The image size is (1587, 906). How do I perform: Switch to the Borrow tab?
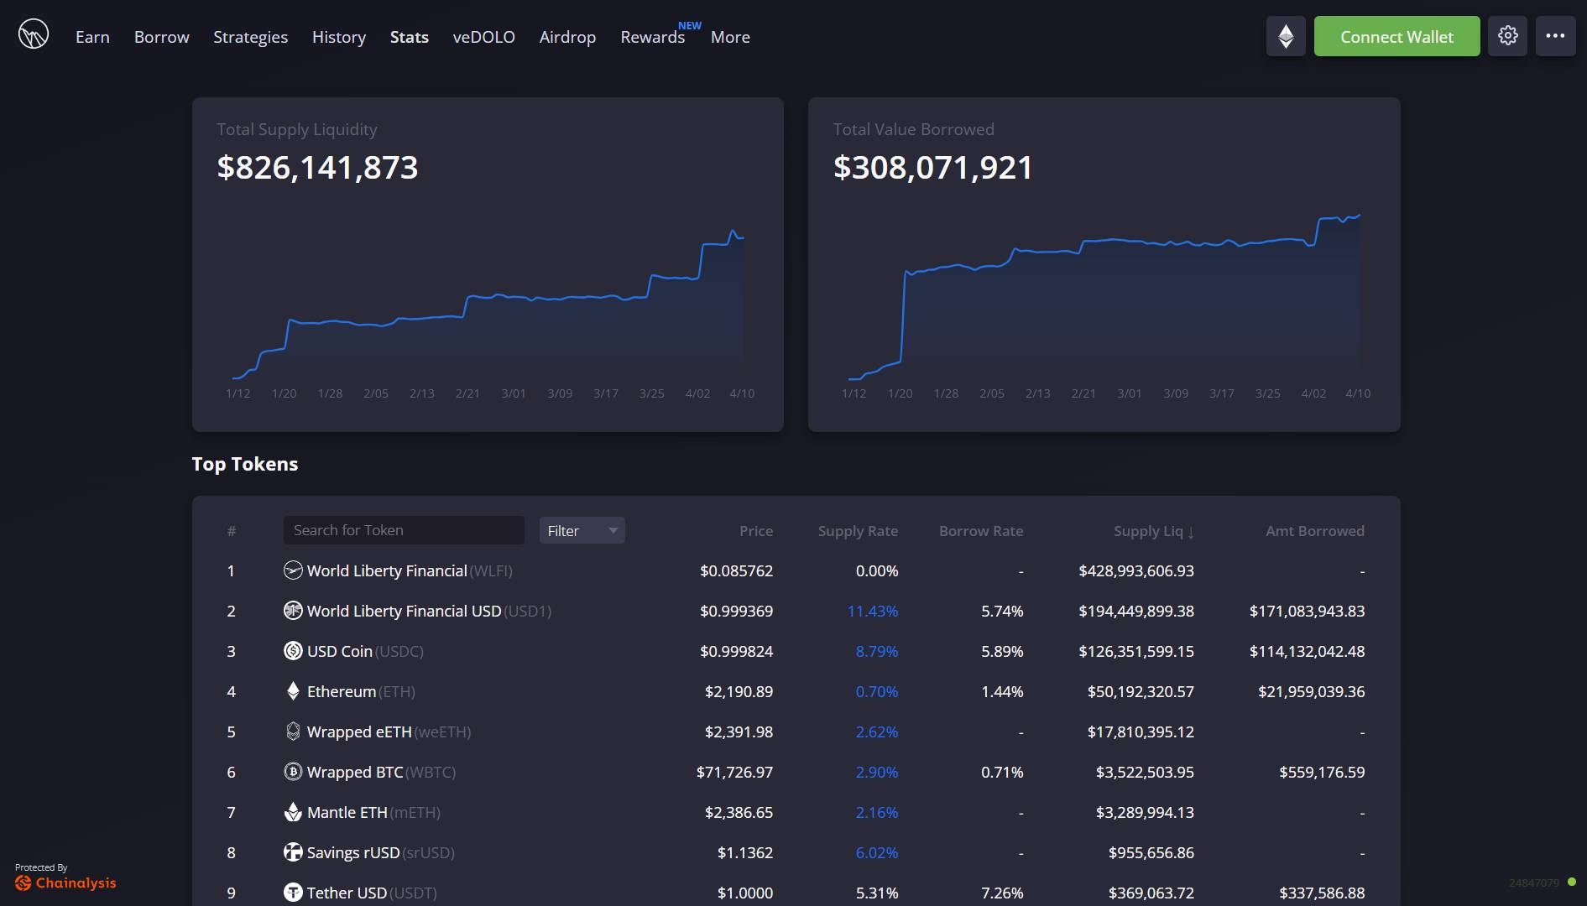(x=161, y=37)
